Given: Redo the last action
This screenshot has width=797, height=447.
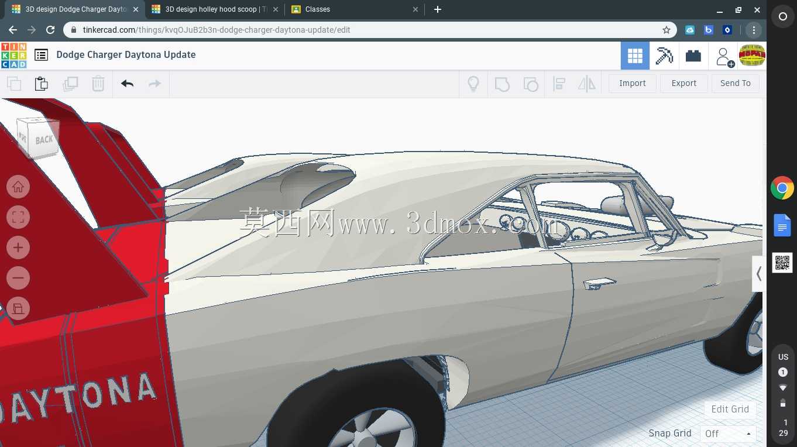Looking at the screenshot, I should [x=154, y=84].
